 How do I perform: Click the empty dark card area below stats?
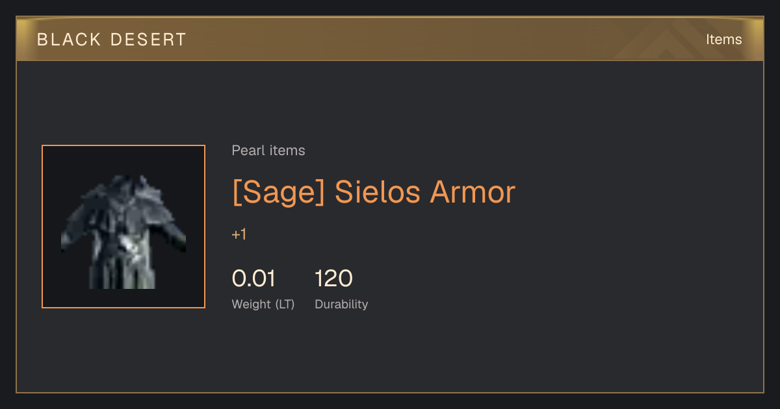(390, 354)
